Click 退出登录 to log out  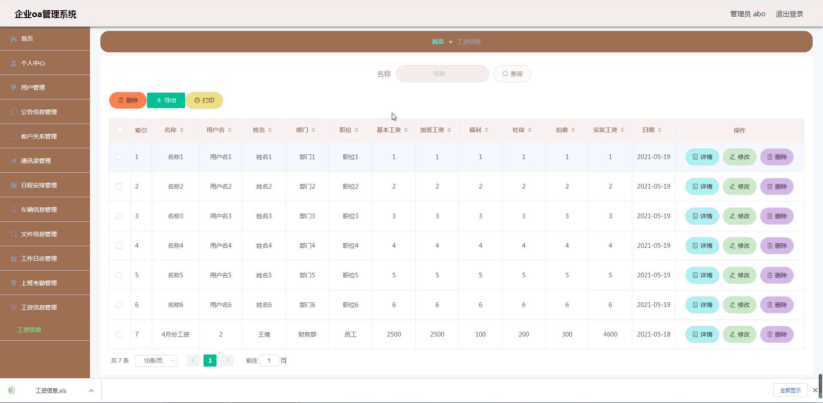click(789, 14)
